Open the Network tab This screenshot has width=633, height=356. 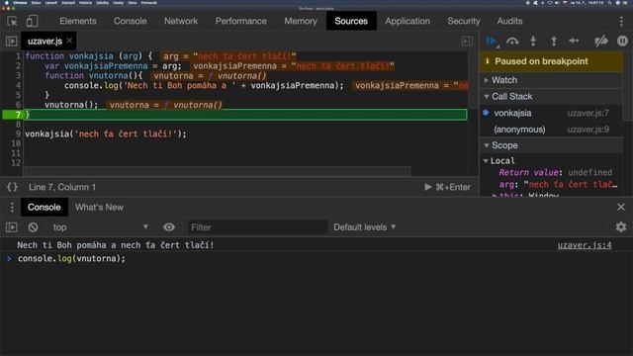click(x=181, y=21)
